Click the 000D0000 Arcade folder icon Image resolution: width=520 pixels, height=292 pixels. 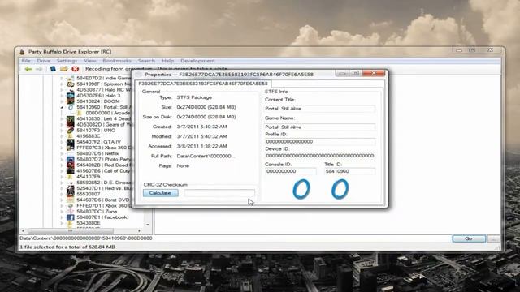pyautogui.click(x=80, y=114)
